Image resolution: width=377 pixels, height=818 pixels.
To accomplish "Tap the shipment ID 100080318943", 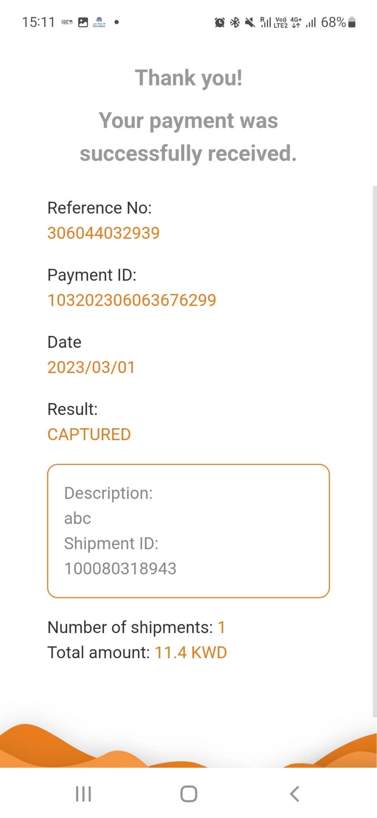I will [120, 568].
